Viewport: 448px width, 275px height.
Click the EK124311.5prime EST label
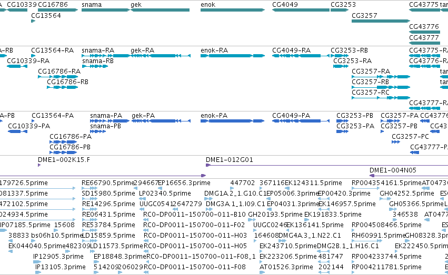313,183
